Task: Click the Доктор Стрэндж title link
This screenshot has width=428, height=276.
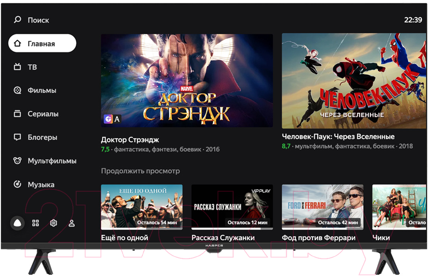Action: point(130,140)
